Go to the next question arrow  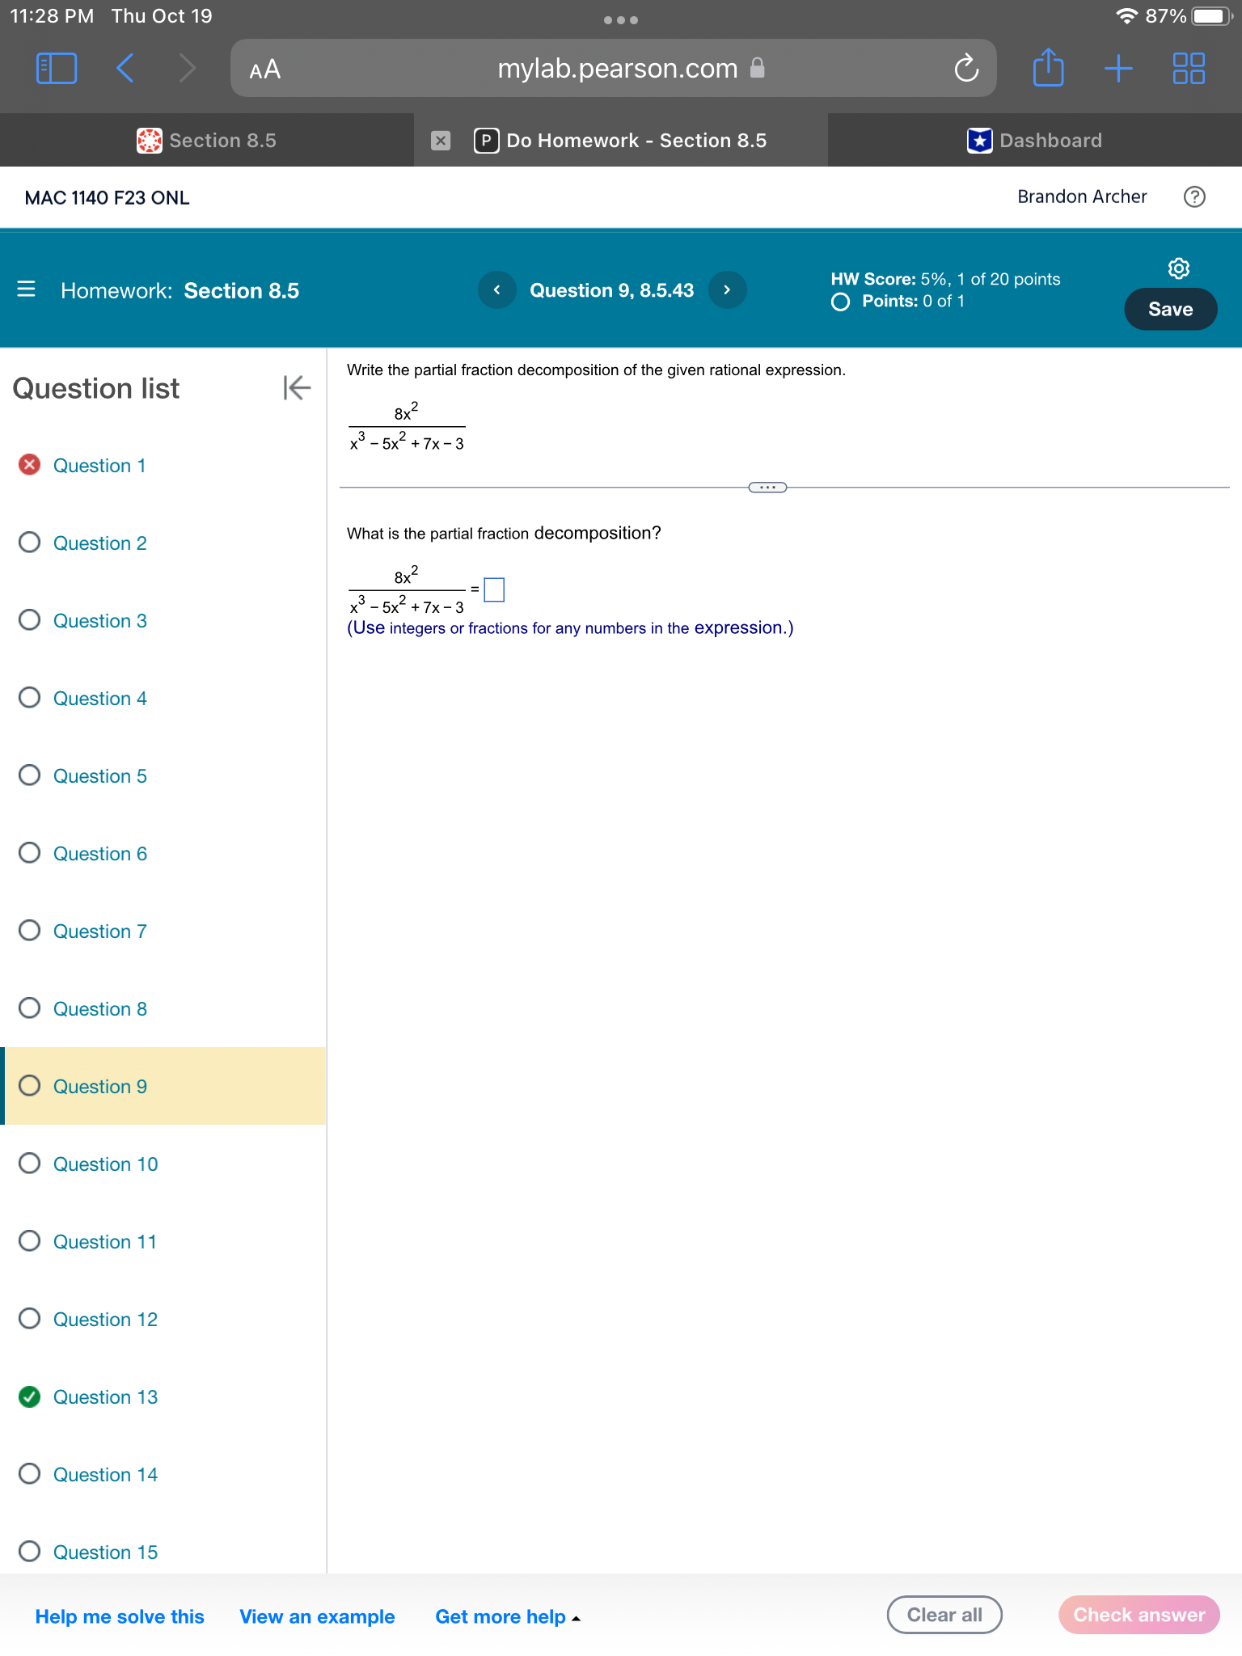tap(727, 289)
